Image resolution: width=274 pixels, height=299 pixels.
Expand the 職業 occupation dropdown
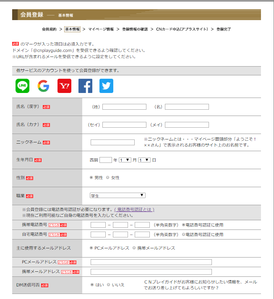117,195
